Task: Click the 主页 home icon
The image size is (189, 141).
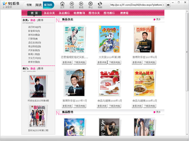Action: coord(62,4)
